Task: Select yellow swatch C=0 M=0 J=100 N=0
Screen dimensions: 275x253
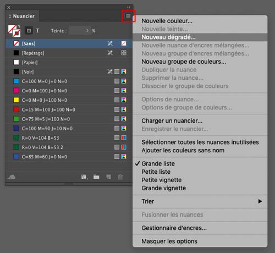Action: point(69,100)
